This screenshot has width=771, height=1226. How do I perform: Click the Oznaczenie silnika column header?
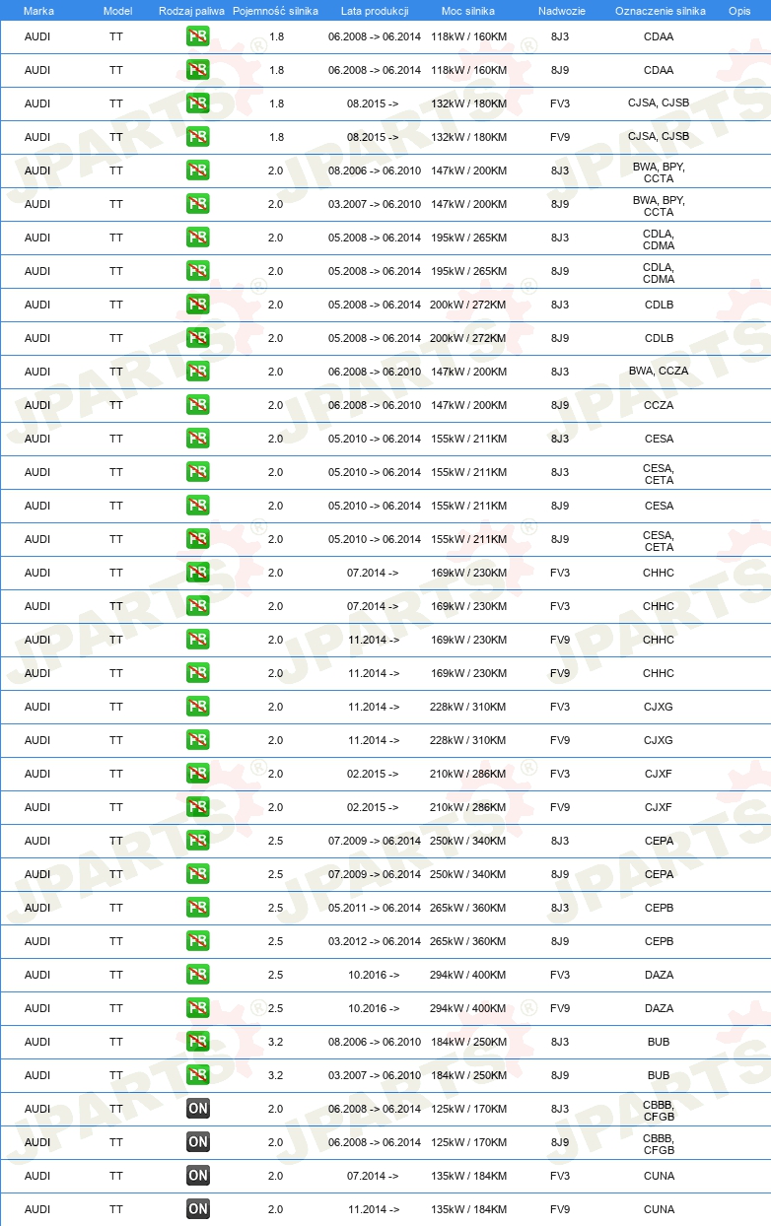660,11
